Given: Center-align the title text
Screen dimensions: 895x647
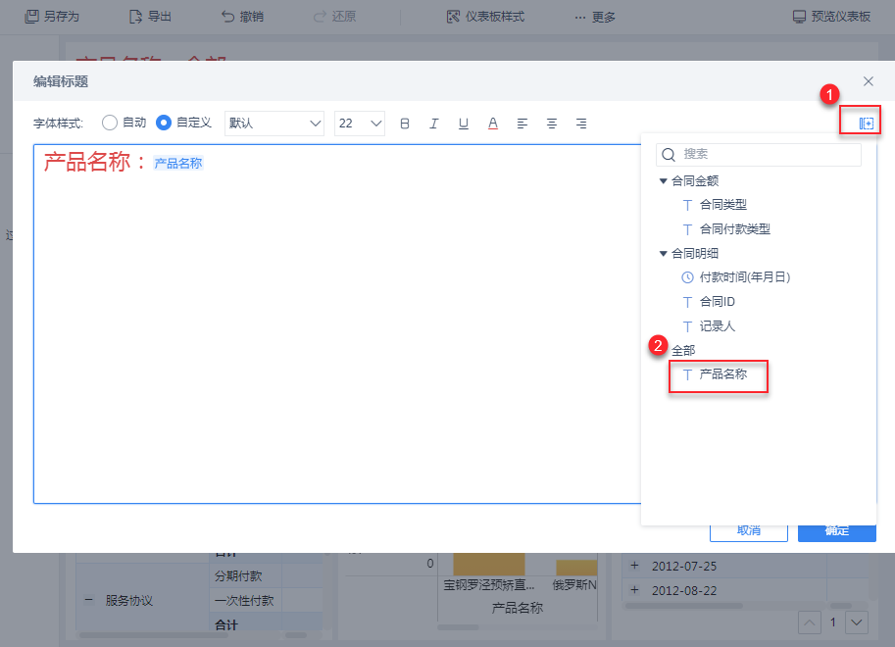Looking at the screenshot, I should [552, 124].
